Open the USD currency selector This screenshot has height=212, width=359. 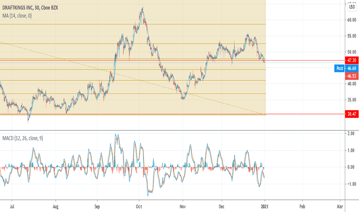tap(352, 7)
